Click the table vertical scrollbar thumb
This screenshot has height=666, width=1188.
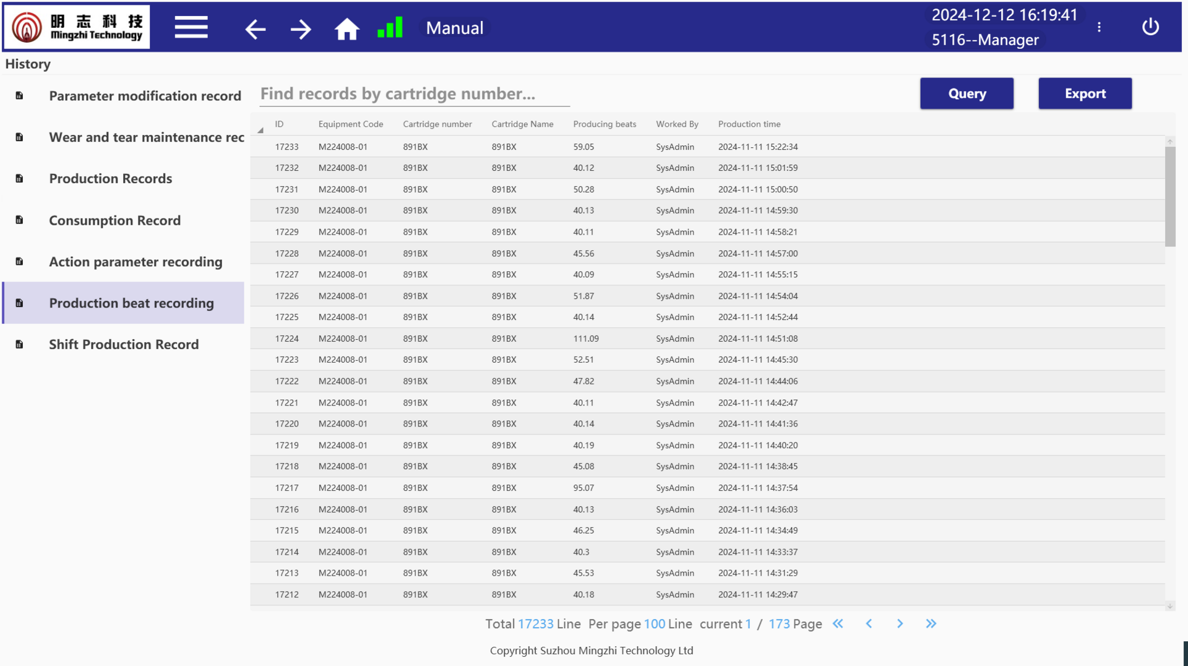(1169, 196)
